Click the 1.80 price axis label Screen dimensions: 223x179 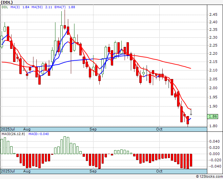(213, 126)
